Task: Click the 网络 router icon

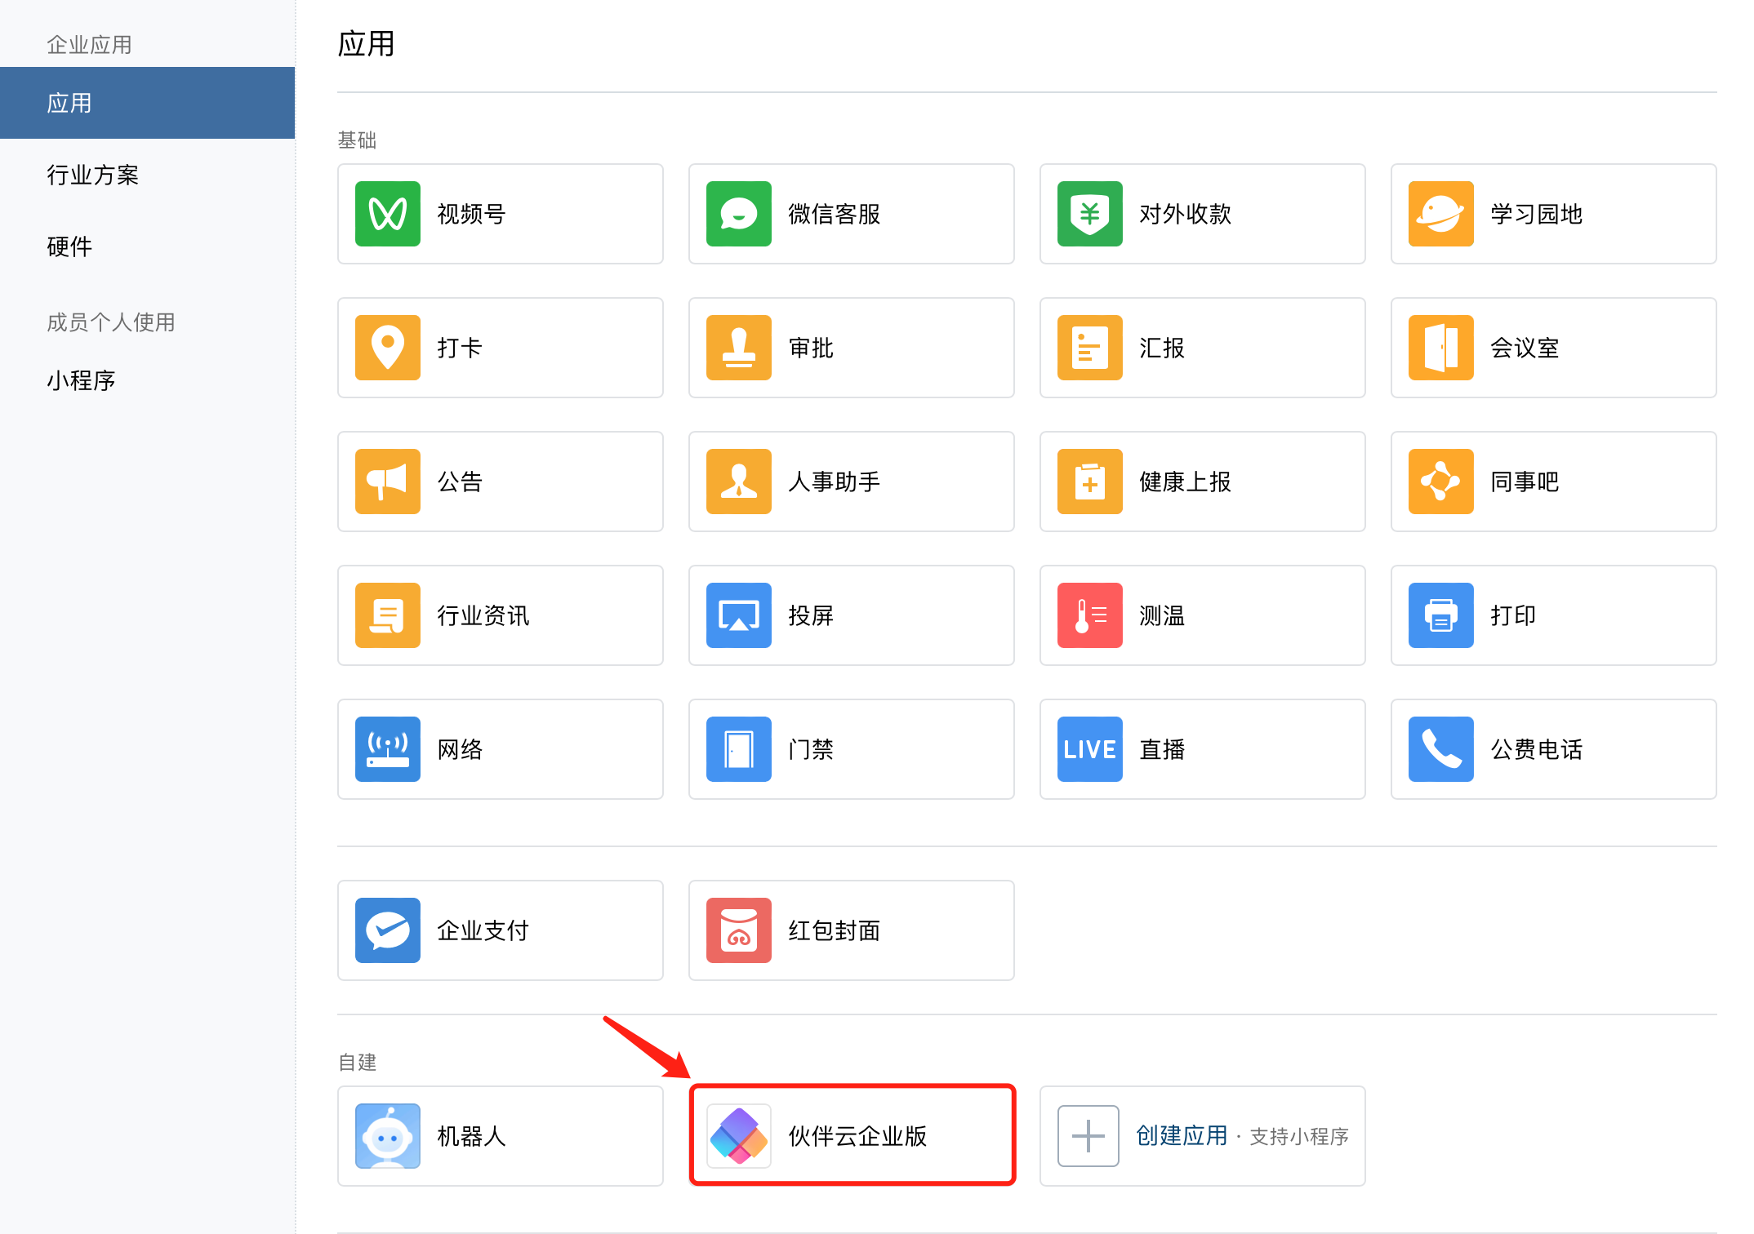Action: click(x=388, y=749)
